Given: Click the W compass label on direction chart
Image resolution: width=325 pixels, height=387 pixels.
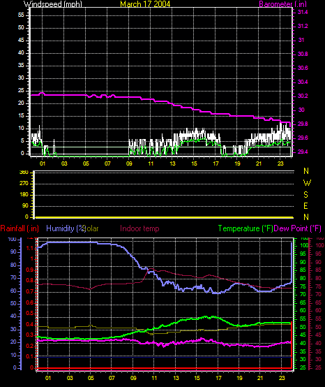Looking at the screenshot, I should click(307, 183).
